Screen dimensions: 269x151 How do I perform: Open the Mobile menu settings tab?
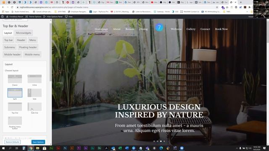pos(32,55)
